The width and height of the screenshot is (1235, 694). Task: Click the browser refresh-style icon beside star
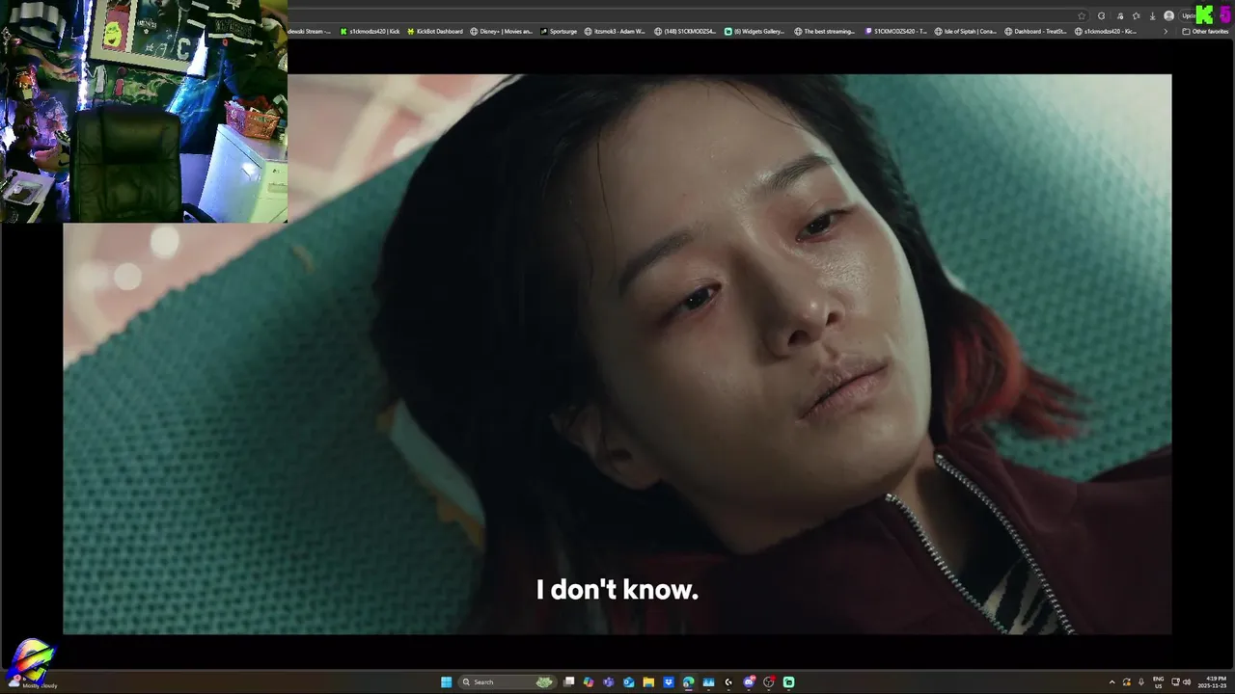coord(1101,15)
